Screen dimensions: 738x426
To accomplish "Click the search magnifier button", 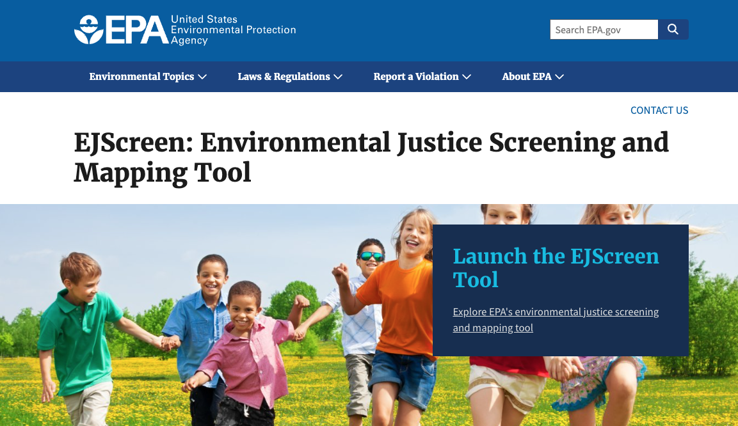I will coord(673,29).
